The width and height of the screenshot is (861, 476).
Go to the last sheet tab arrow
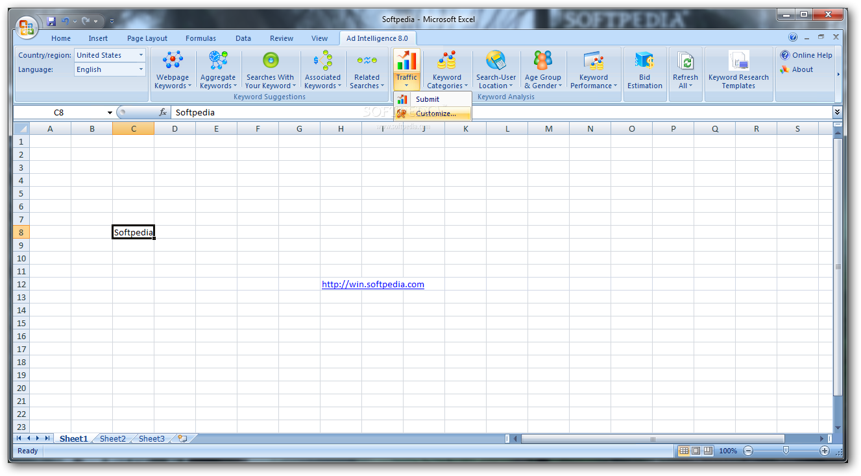tap(47, 438)
